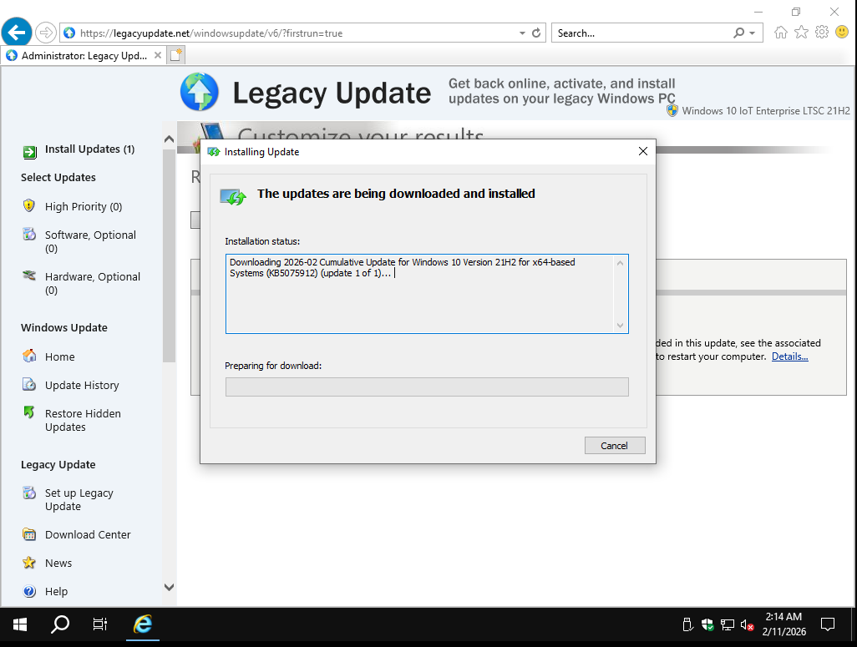Click the Install Updates green arrow icon
Viewport: 857px width, 647px height.
[x=29, y=152]
